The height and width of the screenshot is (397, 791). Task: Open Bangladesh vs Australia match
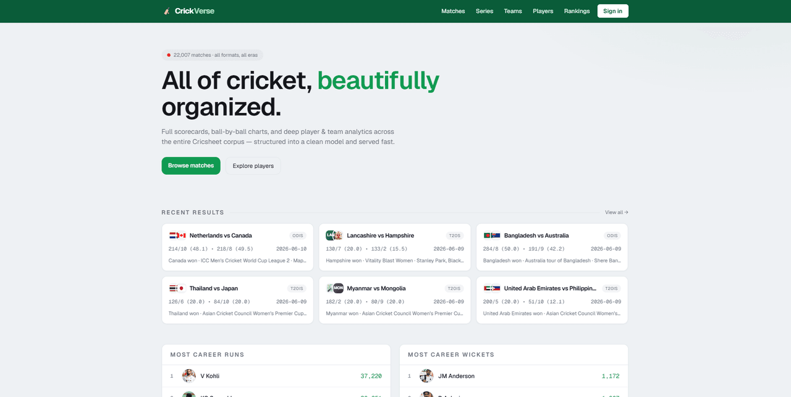click(552, 247)
